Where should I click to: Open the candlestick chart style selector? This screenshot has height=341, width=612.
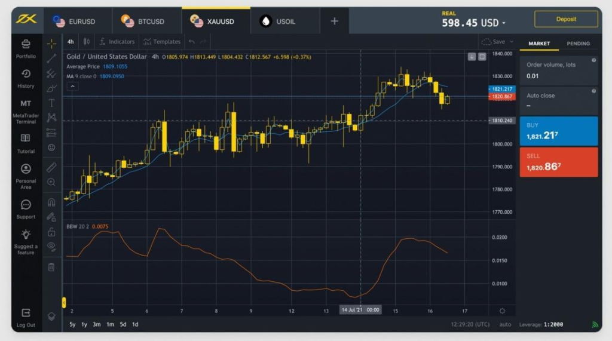point(87,42)
